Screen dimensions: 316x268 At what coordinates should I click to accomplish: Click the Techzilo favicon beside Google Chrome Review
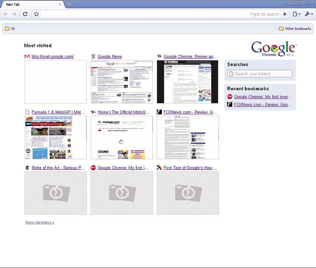159,56
